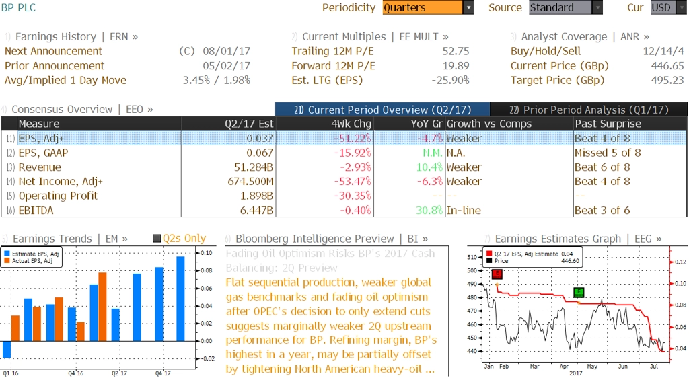
Task: Click Next Announcement date 08/01/17
Action: [x=226, y=51]
